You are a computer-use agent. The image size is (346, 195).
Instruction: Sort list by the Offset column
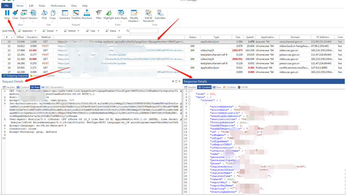pyautogui.click(x=20, y=37)
